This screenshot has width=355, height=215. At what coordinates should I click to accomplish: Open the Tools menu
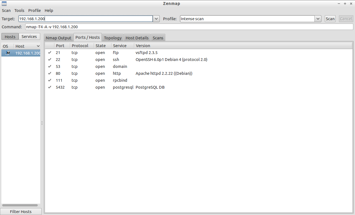pyautogui.click(x=19, y=11)
